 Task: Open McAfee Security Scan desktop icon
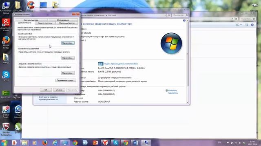coord(6,129)
